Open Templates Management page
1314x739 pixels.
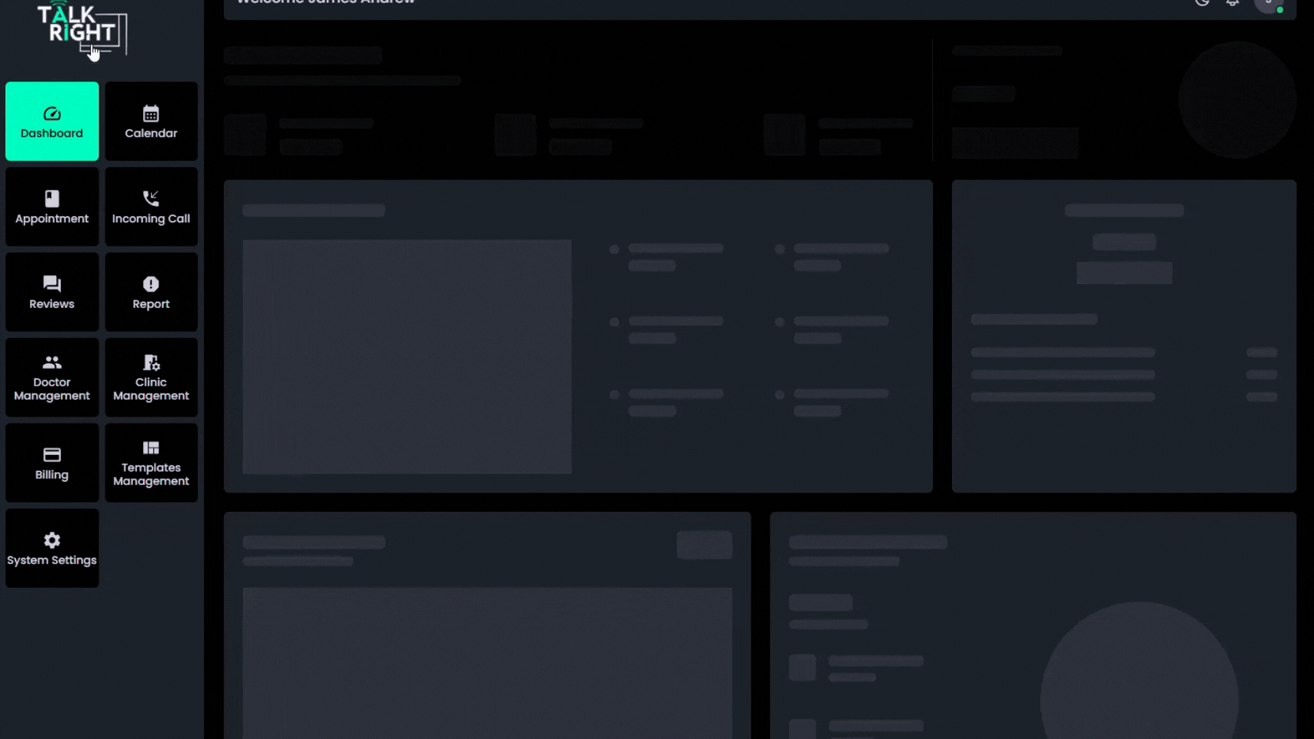coord(151,463)
